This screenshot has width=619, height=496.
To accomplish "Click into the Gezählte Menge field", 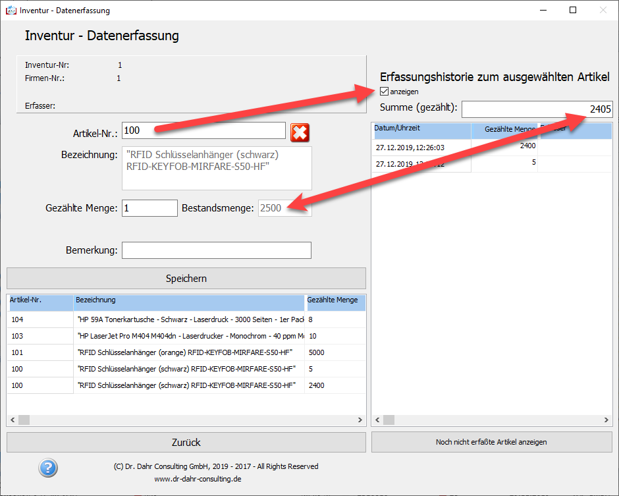I will click(x=149, y=208).
